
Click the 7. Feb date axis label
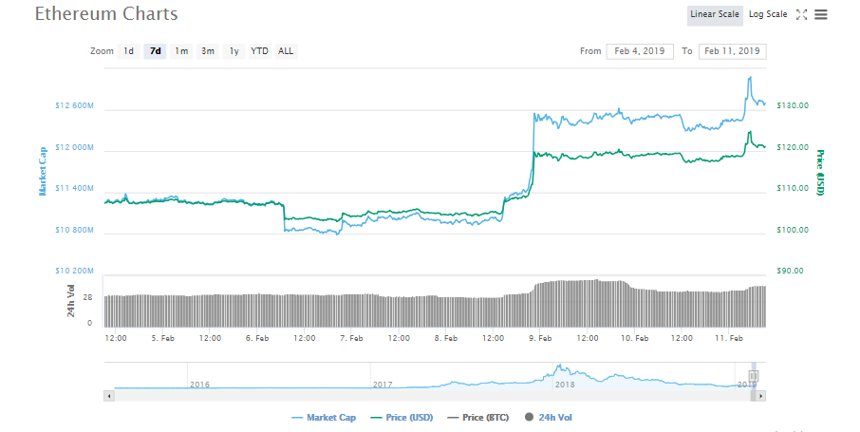pyautogui.click(x=351, y=338)
